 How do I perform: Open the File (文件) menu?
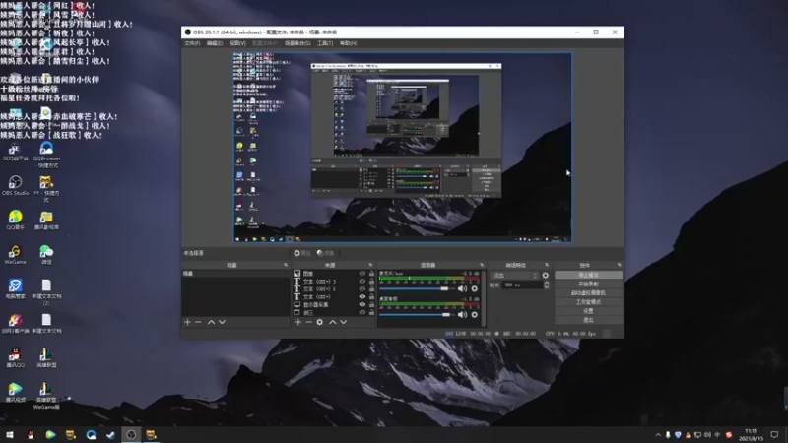(192, 43)
